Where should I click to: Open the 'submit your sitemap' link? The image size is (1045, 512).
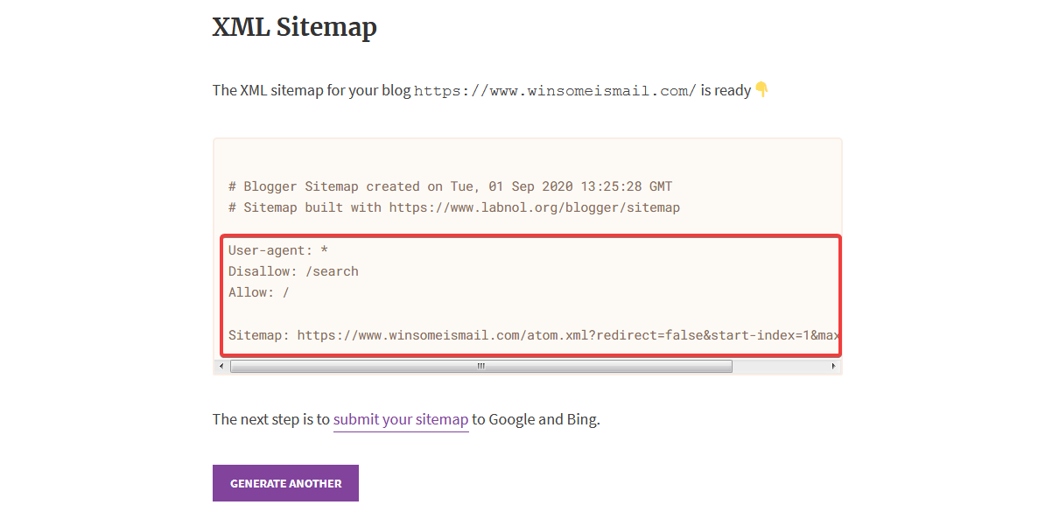(401, 419)
